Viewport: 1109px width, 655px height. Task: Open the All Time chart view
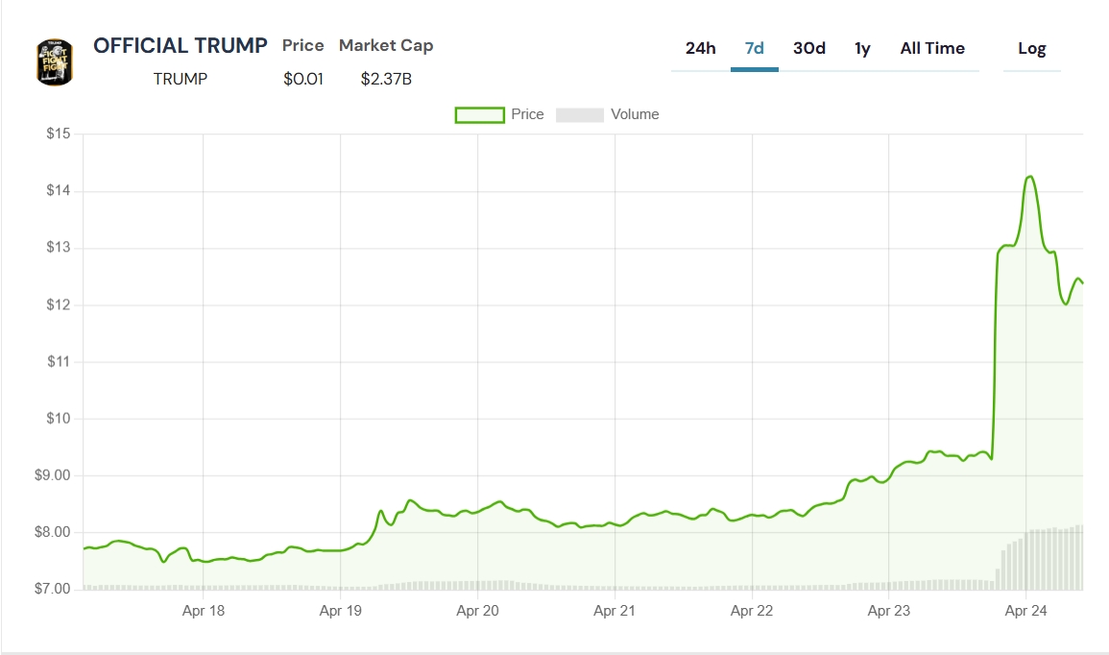coord(932,48)
